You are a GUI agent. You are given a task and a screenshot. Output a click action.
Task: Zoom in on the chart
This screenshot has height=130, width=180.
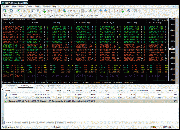(101, 11)
